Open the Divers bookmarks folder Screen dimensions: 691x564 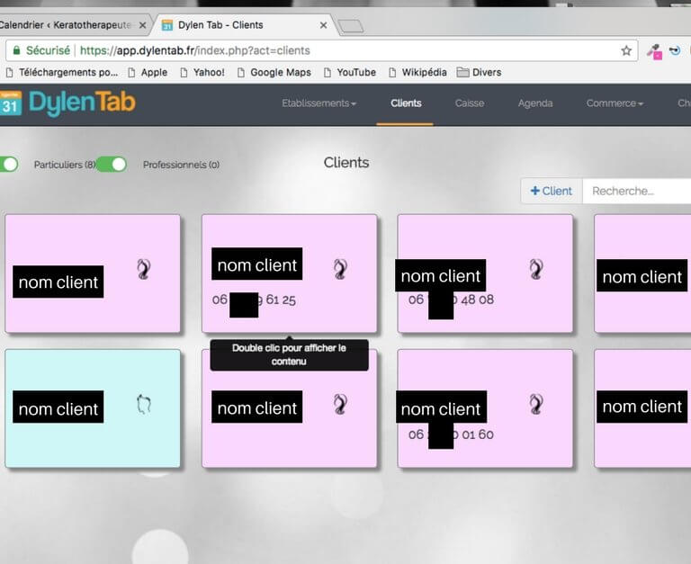[479, 72]
